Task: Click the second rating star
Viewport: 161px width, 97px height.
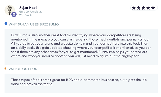Action: 139,8
